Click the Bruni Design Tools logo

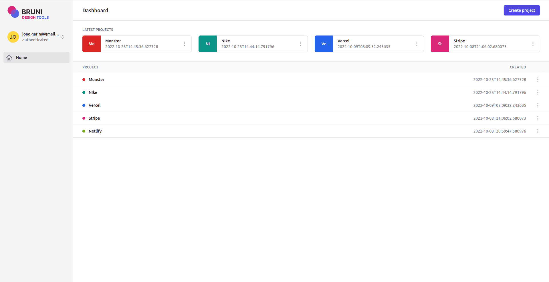tap(28, 13)
